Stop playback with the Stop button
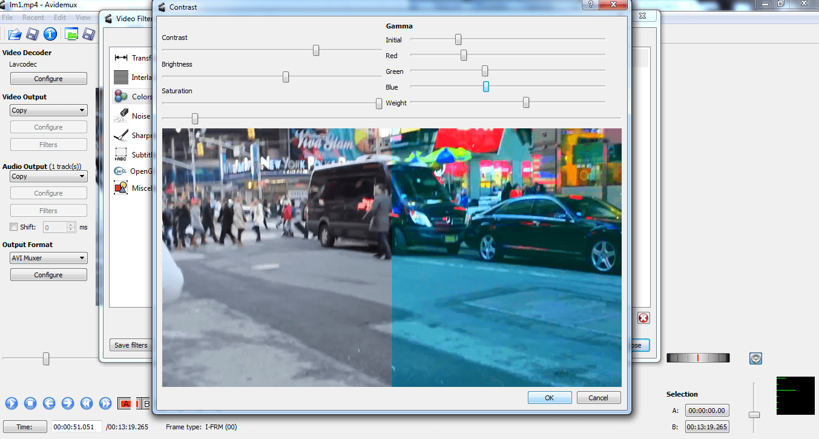Screen dimensions: 819x439 tap(30, 403)
